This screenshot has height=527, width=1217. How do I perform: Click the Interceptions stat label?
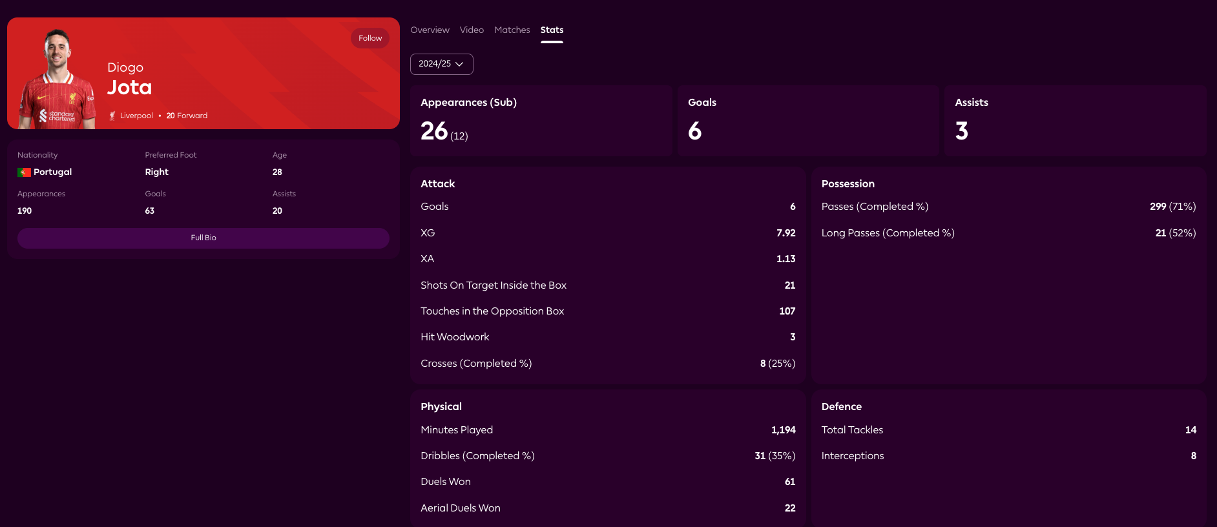tap(853, 455)
